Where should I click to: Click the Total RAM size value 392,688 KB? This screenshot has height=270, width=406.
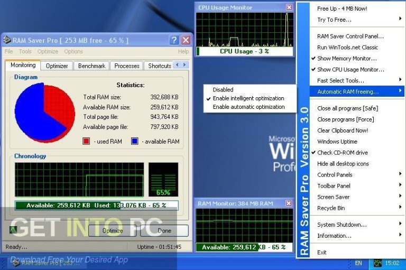[x=164, y=97]
